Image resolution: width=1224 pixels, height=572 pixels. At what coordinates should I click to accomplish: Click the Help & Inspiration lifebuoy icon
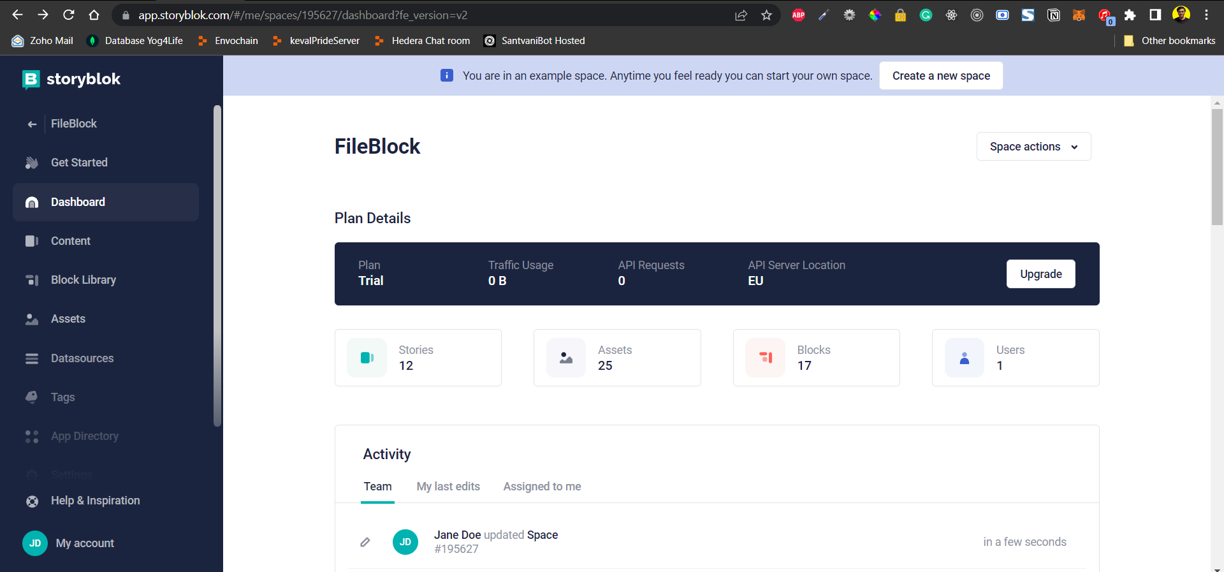pos(32,501)
